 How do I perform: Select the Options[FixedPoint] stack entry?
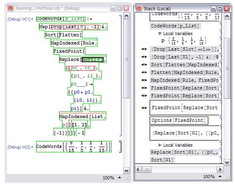point(179,120)
